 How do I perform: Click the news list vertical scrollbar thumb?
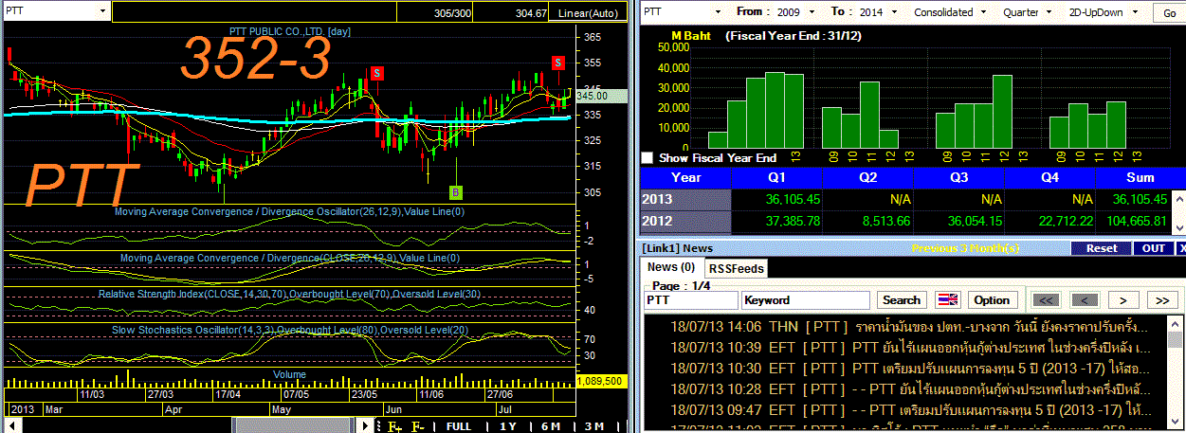pyautogui.click(x=1175, y=341)
